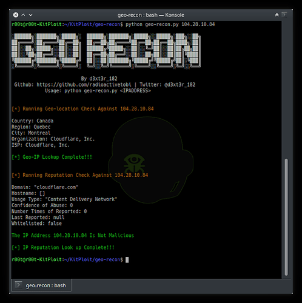Click the GEO RECON ASCII banner
Screen dimensions: 302x303
click(x=106, y=51)
